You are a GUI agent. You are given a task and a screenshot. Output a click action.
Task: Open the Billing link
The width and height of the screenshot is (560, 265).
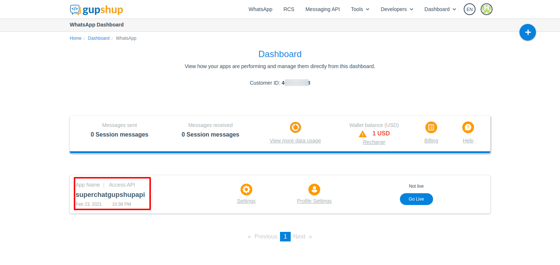pyautogui.click(x=431, y=141)
